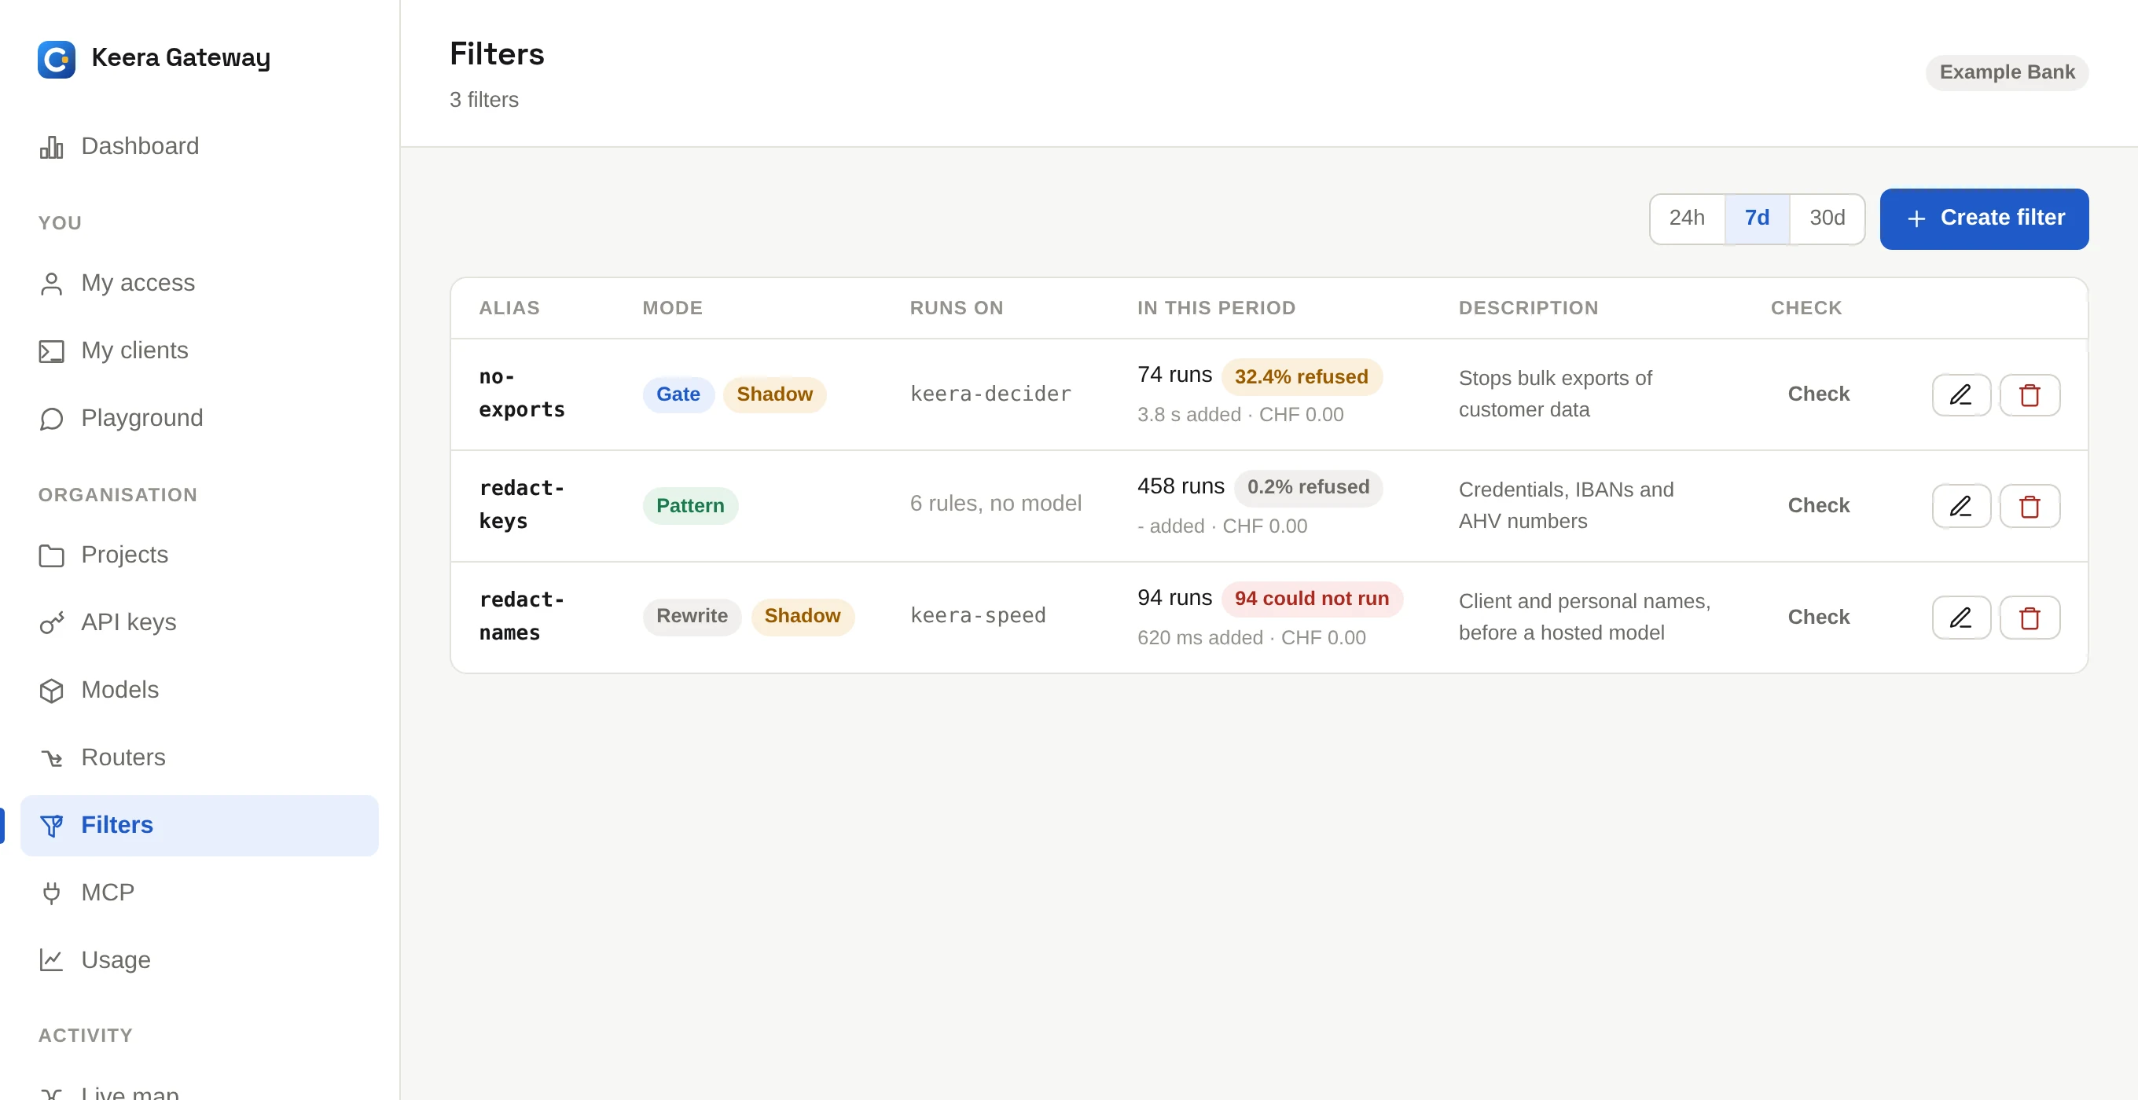Edit the no-exports filter with pencil icon
The height and width of the screenshot is (1100, 2138).
point(1961,395)
